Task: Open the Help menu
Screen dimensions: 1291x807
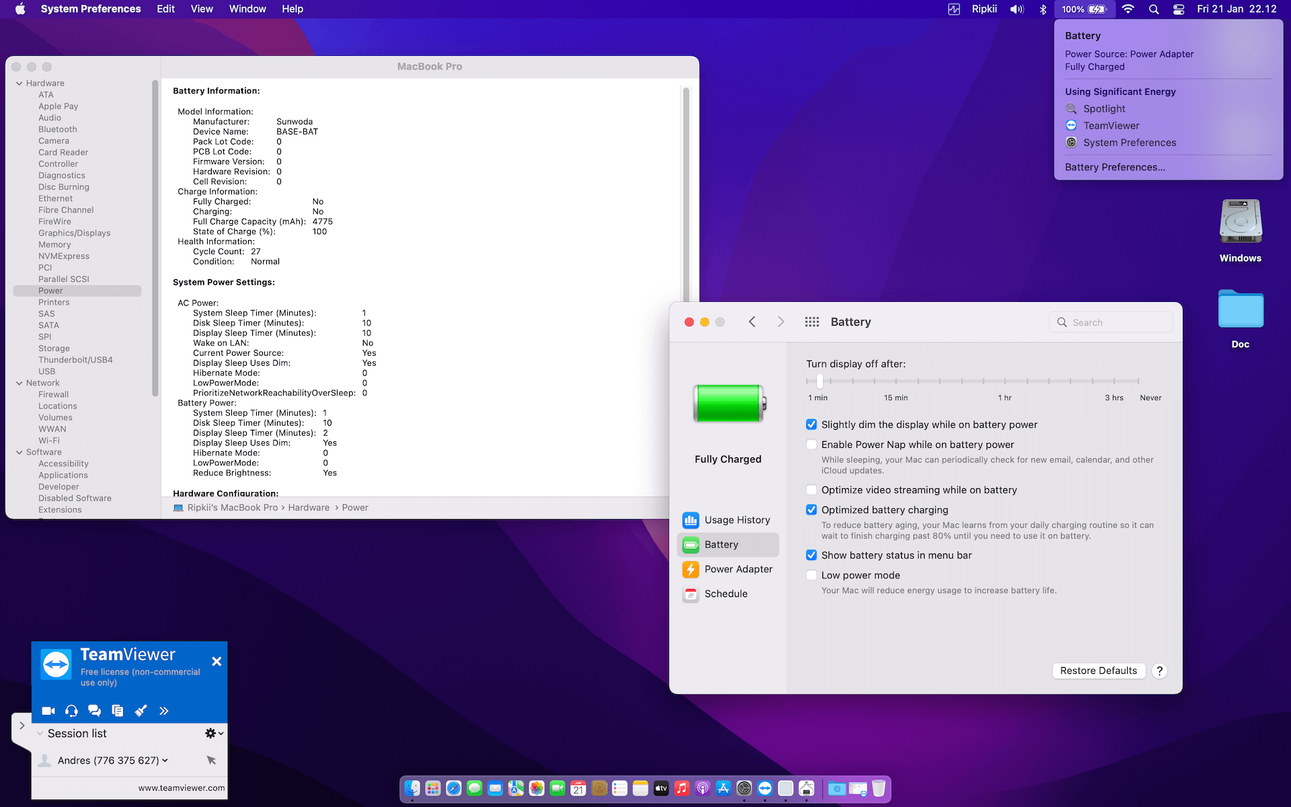Action: (292, 9)
